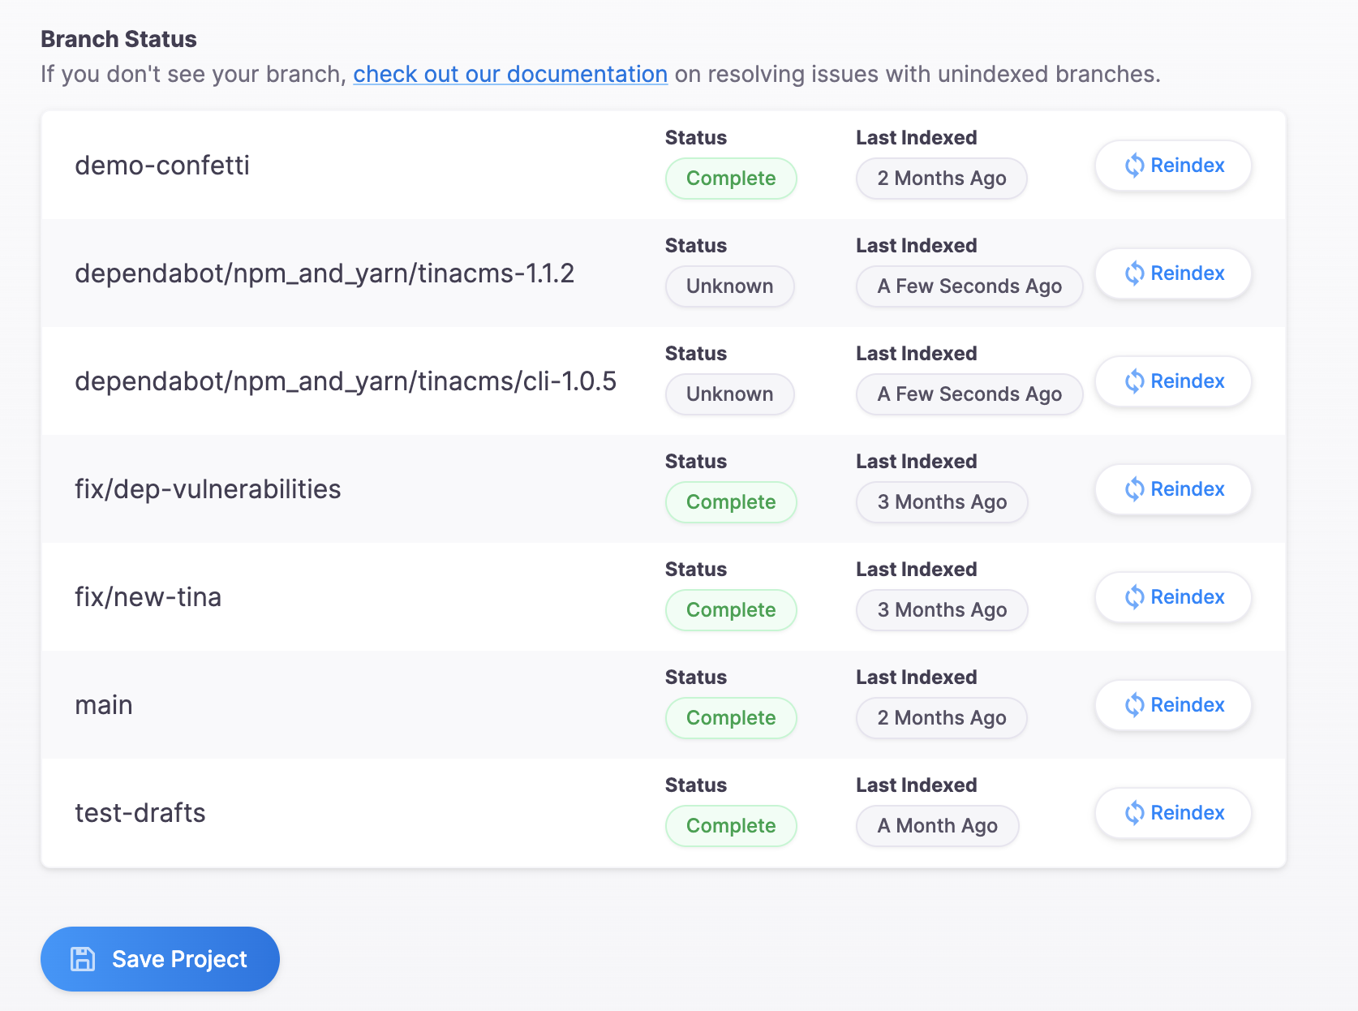Image resolution: width=1358 pixels, height=1011 pixels.
Task: Click '3 Months Ago' for fix/new-tina
Action: tap(942, 610)
